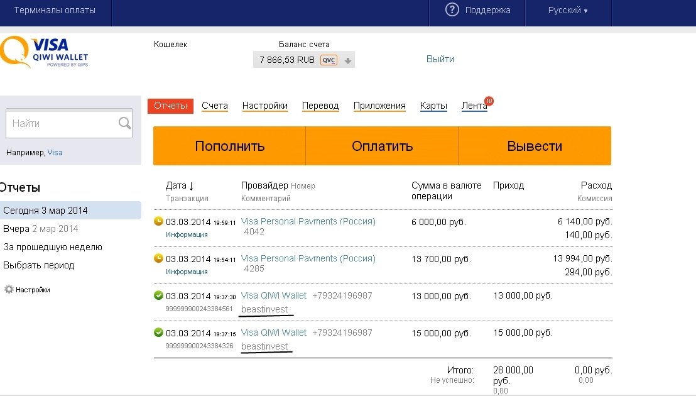
Task: Open Visa Personal Payments 4285 provider link
Action: tap(308, 258)
